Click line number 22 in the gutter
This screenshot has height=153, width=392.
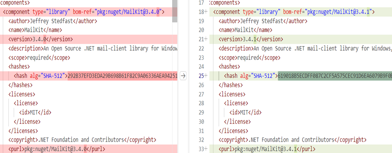coord(201,48)
